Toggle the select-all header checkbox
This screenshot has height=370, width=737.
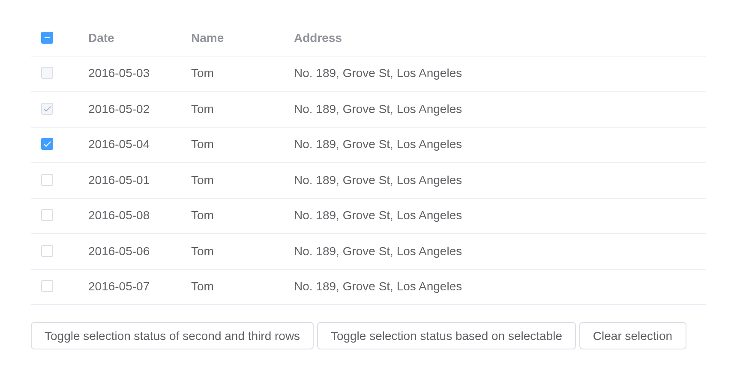[x=47, y=38]
